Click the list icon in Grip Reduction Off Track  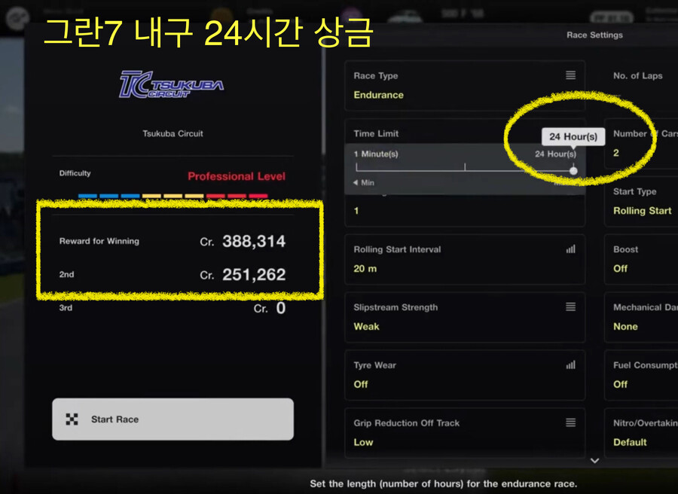[570, 423]
